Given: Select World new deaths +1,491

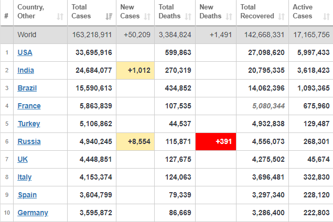Looking at the screenshot, I should [221, 35].
